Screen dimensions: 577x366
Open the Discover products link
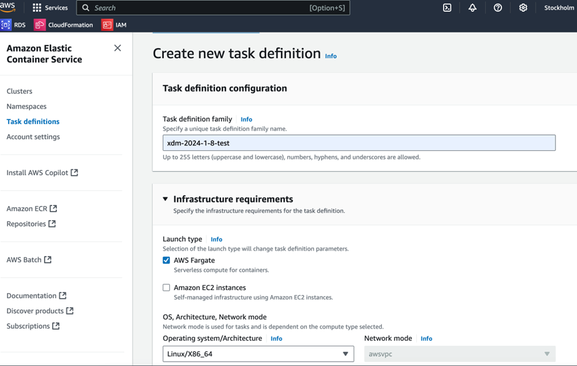(35, 311)
